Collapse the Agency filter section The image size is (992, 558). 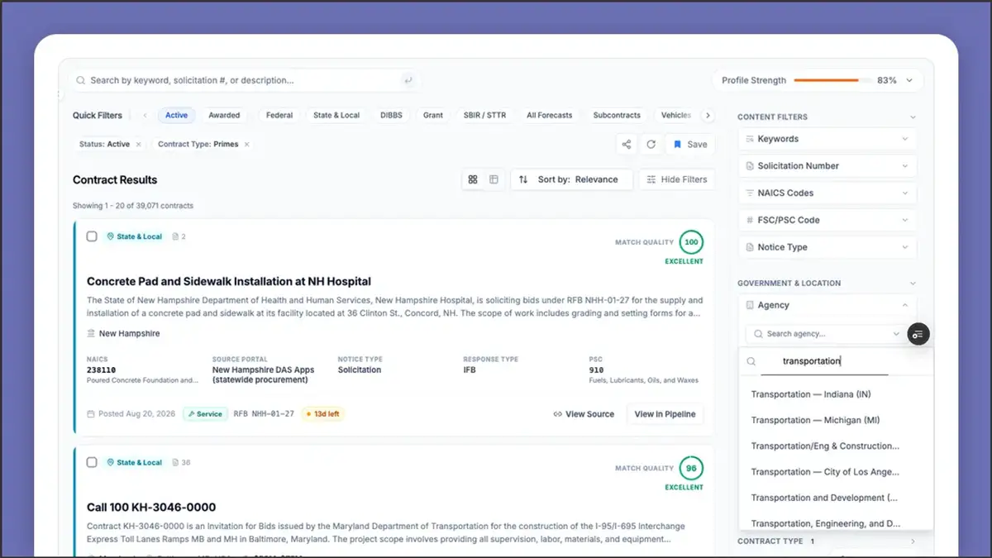(x=905, y=305)
